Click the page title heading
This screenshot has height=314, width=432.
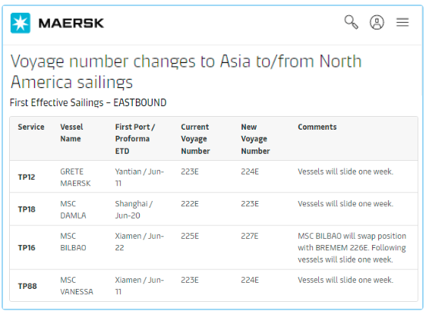[x=186, y=71]
